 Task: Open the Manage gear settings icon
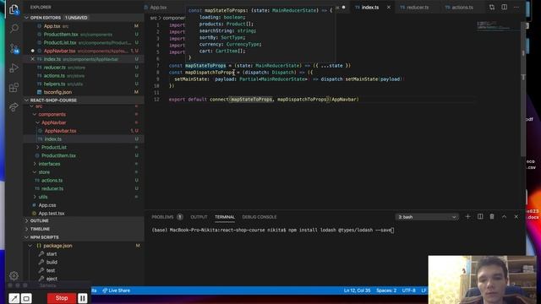pos(14,275)
